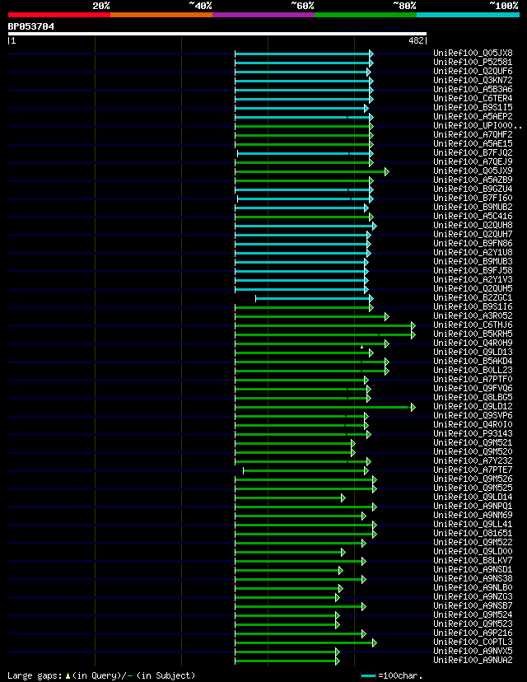527x682 pixels.
Task: Click the UniRef100_B9FN86 hit label
Action: (x=473, y=244)
